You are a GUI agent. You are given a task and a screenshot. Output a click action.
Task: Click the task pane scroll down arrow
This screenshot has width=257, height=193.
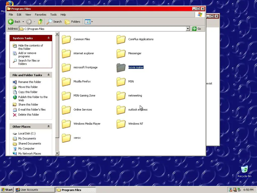coord(57,154)
